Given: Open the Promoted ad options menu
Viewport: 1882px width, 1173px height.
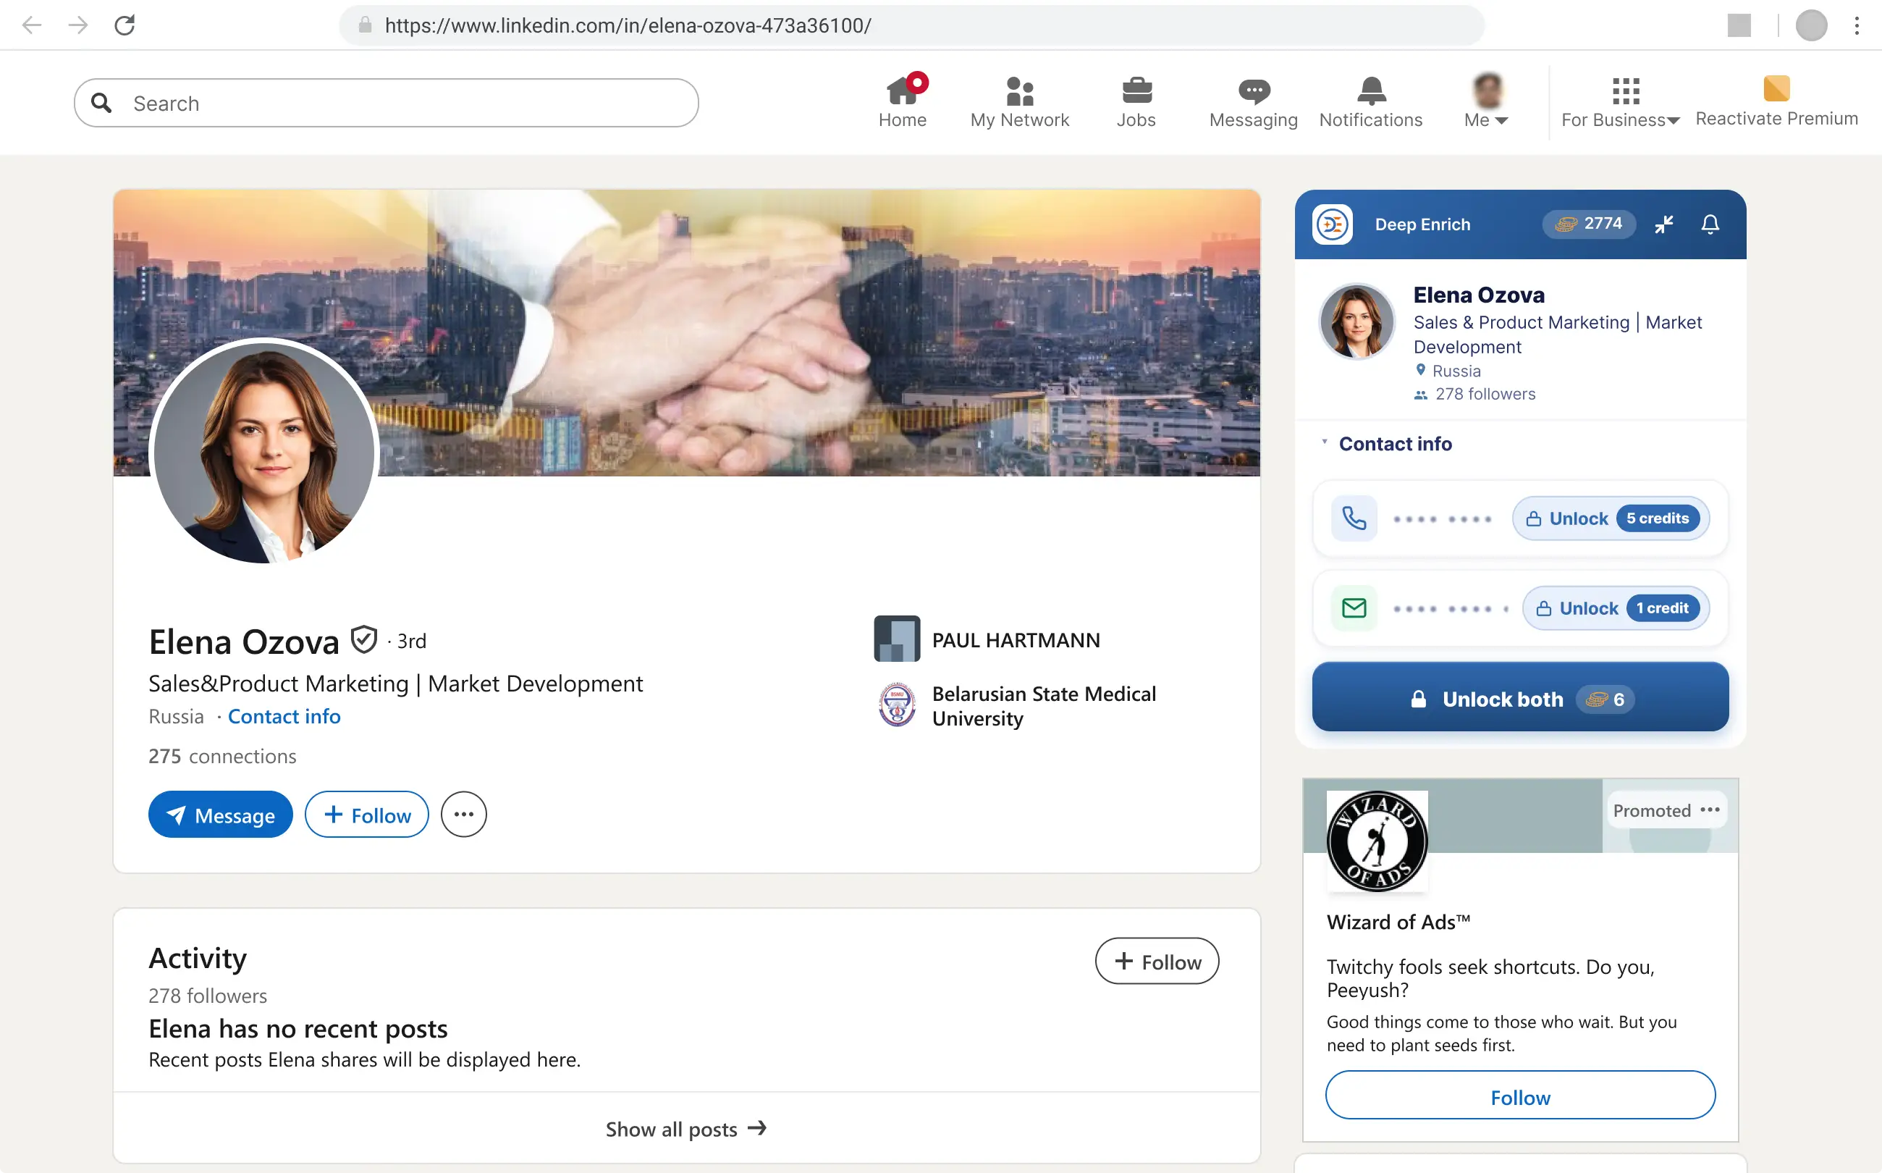Looking at the screenshot, I should [x=1710, y=810].
